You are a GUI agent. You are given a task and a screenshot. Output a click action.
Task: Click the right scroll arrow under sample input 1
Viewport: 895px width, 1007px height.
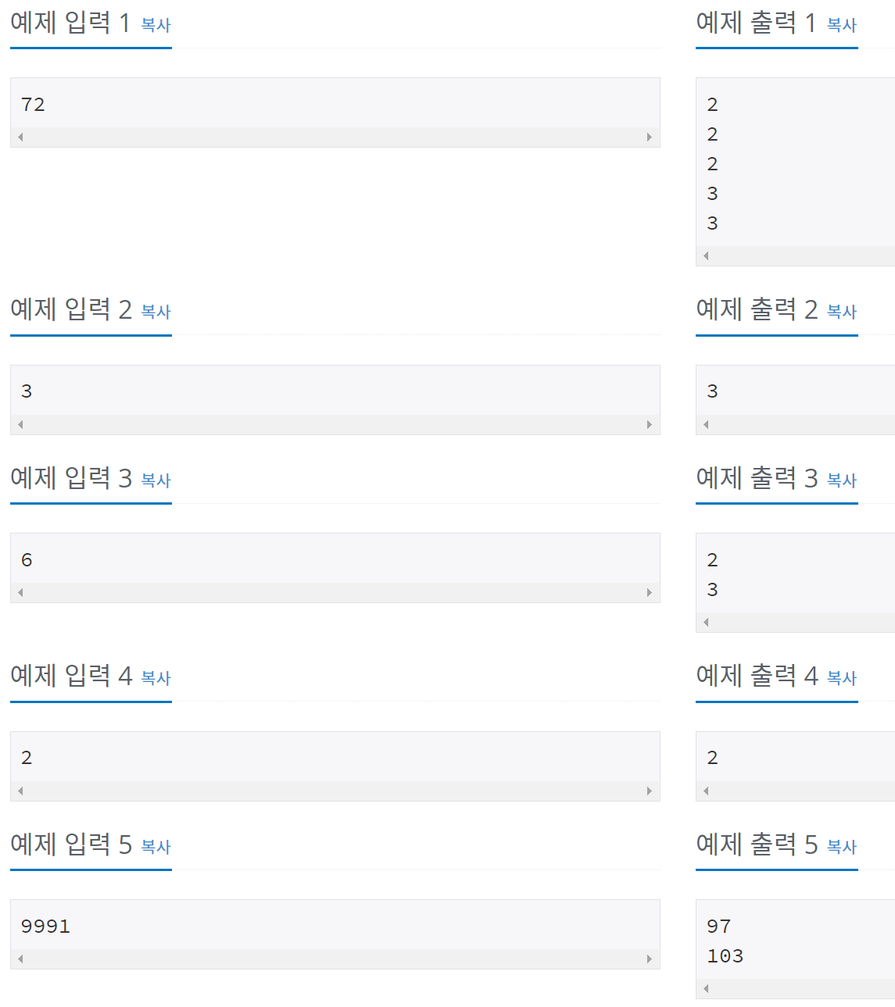(650, 137)
